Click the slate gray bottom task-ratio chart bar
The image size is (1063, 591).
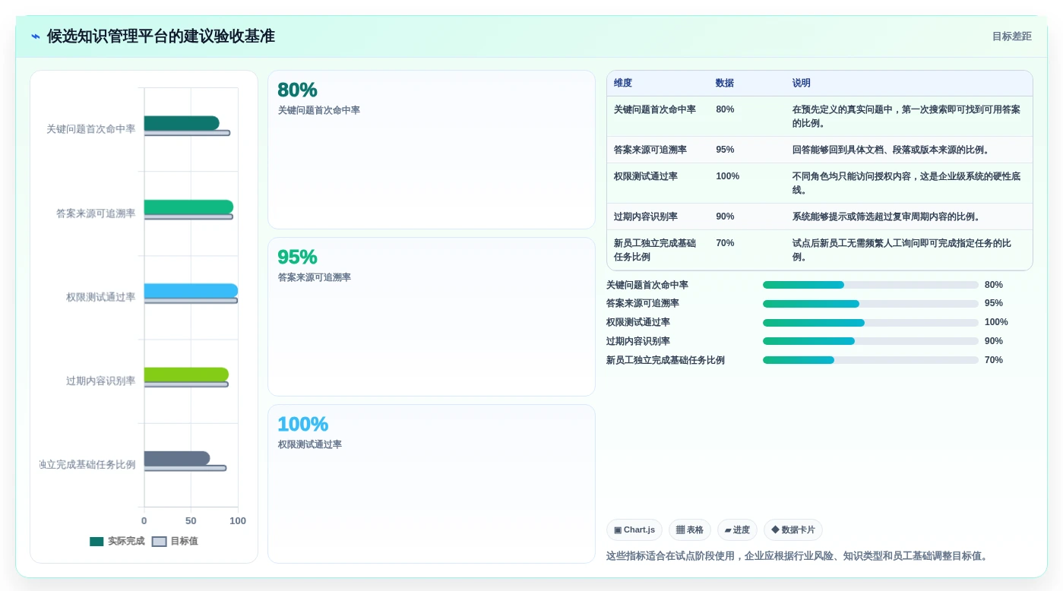pos(177,458)
